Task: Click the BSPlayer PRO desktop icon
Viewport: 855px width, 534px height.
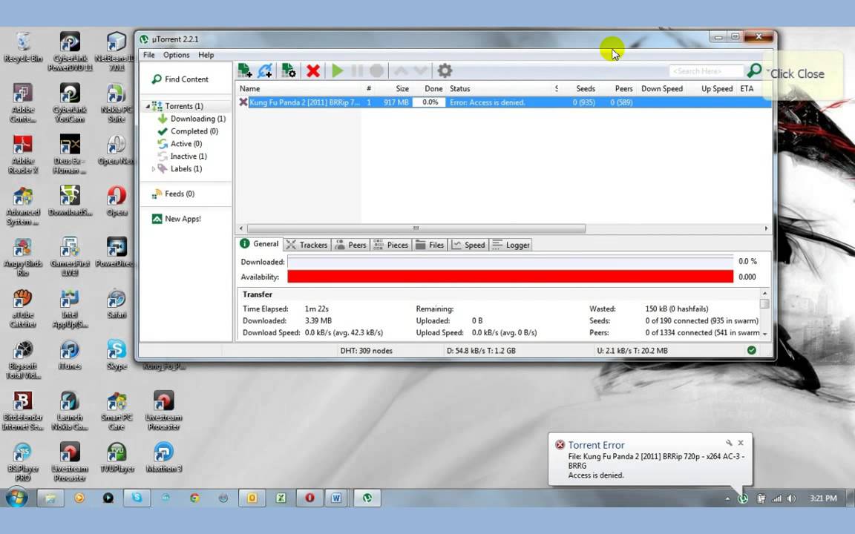Action: tap(23, 462)
